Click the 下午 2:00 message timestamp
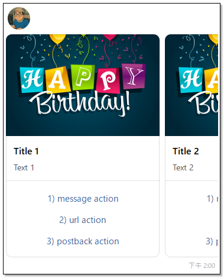Screen dimensions: 224x278 (202, 266)
